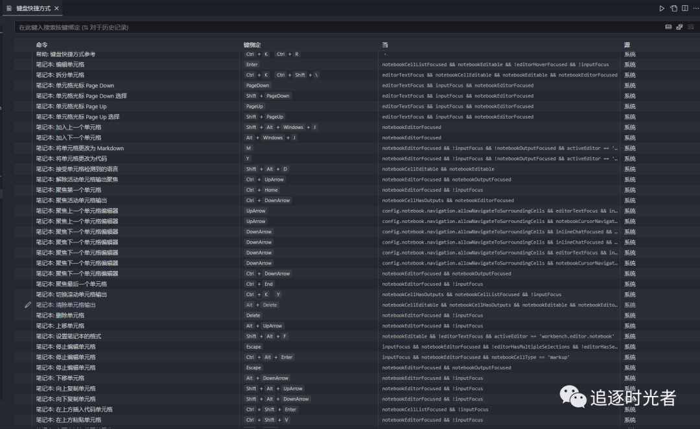
Task: Click the 命令 column header
Action: (41, 45)
